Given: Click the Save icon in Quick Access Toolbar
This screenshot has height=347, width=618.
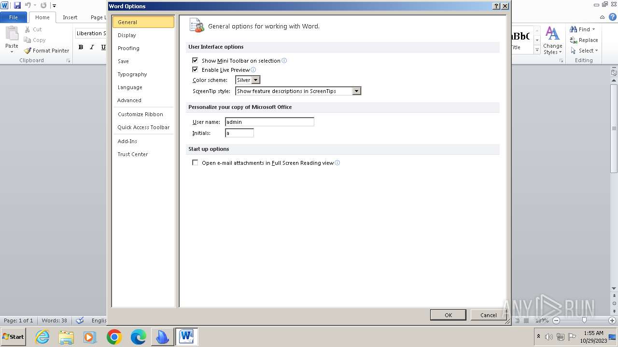Looking at the screenshot, I should coord(17,5).
